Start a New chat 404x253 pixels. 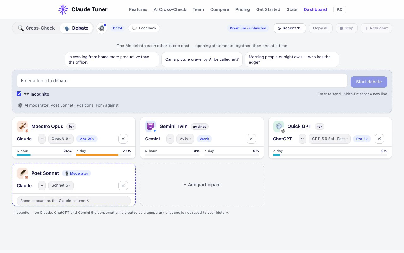(x=376, y=28)
